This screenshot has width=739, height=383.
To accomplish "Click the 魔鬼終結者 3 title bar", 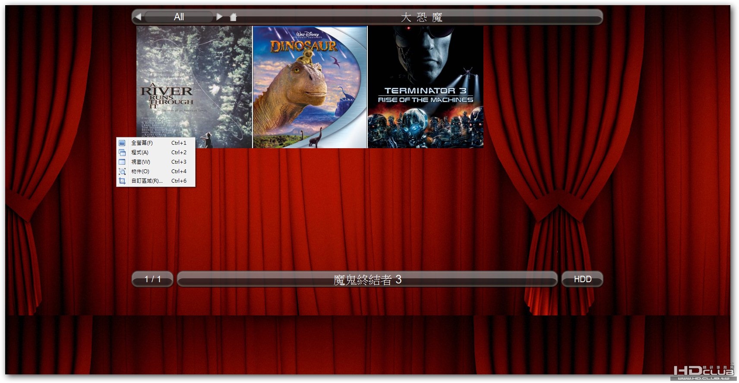I will (367, 279).
